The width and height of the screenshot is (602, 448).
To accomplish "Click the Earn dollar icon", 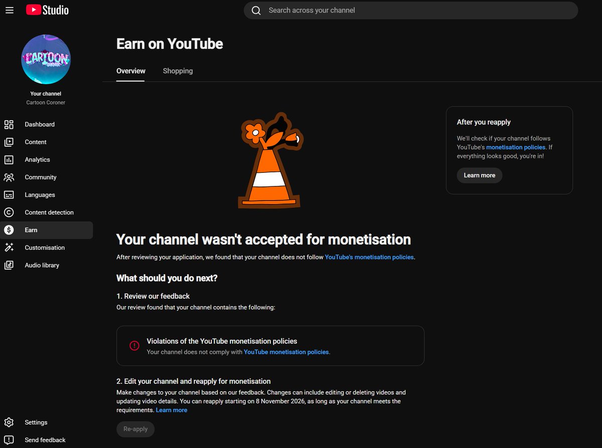I will (x=9, y=230).
